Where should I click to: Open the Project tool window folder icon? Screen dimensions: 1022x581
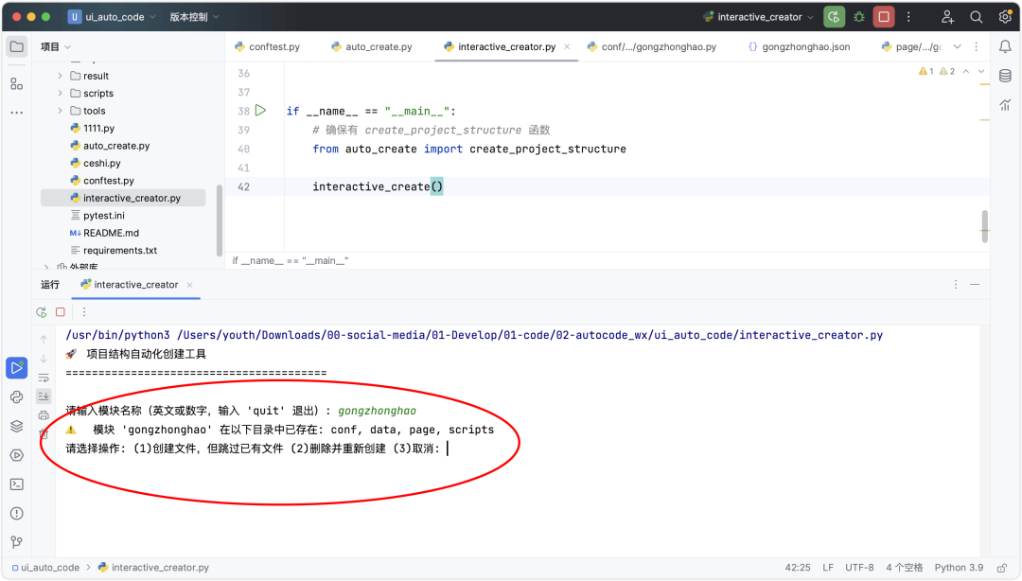17,47
